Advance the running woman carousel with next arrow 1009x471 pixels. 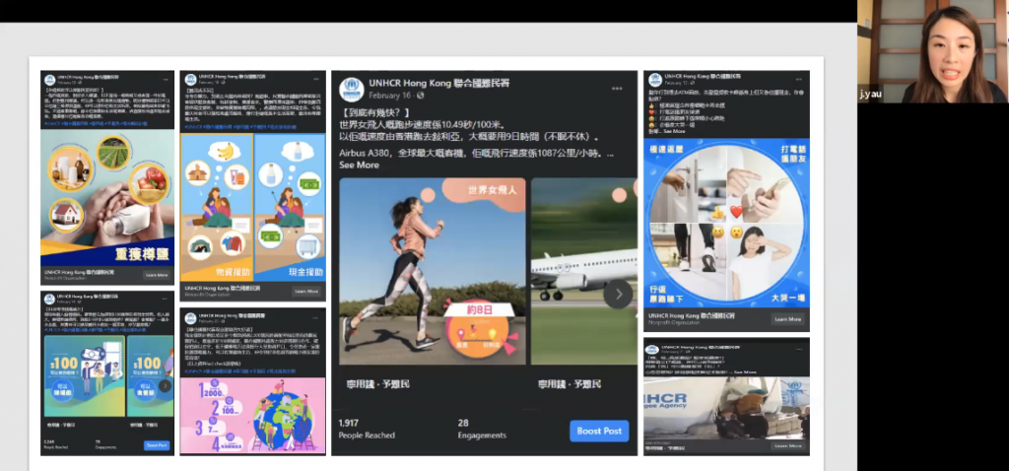coord(618,294)
